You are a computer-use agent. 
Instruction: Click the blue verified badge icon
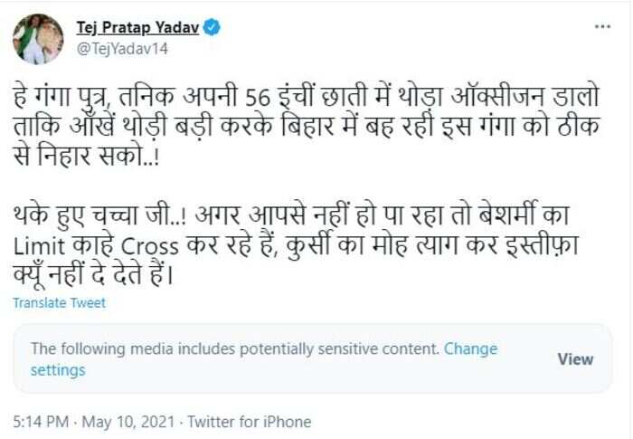coord(212,27)
